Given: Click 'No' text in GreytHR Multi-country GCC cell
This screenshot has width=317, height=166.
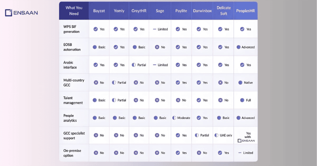Looking at the screenshot, I should coord(142,83).
